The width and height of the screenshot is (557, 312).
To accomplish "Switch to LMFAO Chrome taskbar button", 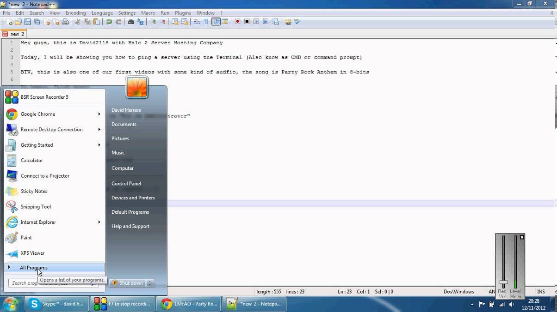I will pyautogui.click(x=189, y=304).
